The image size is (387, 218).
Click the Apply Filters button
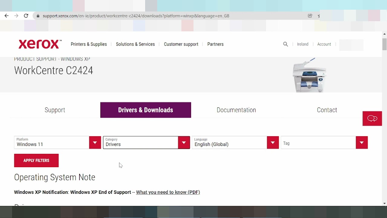click(36, 160)
